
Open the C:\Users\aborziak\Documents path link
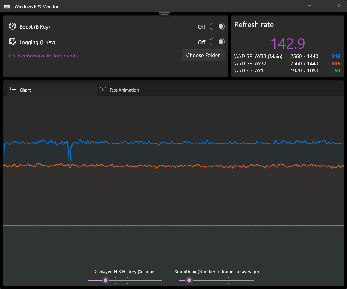point(43,56)
